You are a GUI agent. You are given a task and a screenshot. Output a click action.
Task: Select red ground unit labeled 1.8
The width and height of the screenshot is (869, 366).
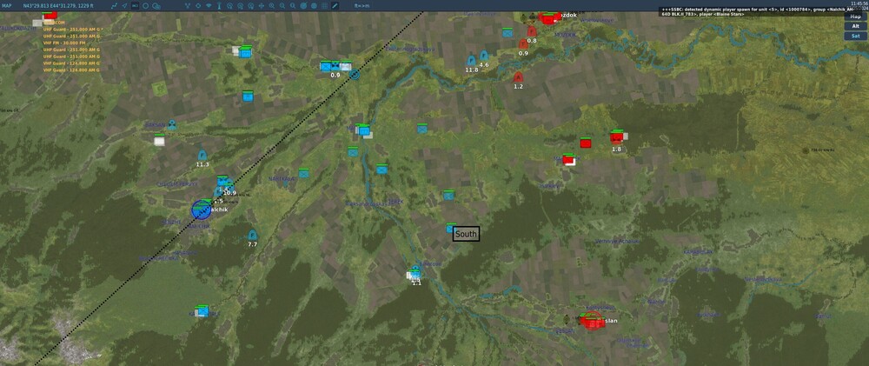(617, 137)
